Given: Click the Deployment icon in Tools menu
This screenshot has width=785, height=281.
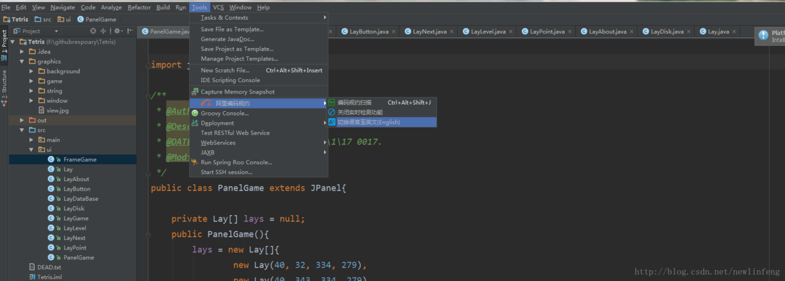Looking at the screenshot, I should click(195, 123).
